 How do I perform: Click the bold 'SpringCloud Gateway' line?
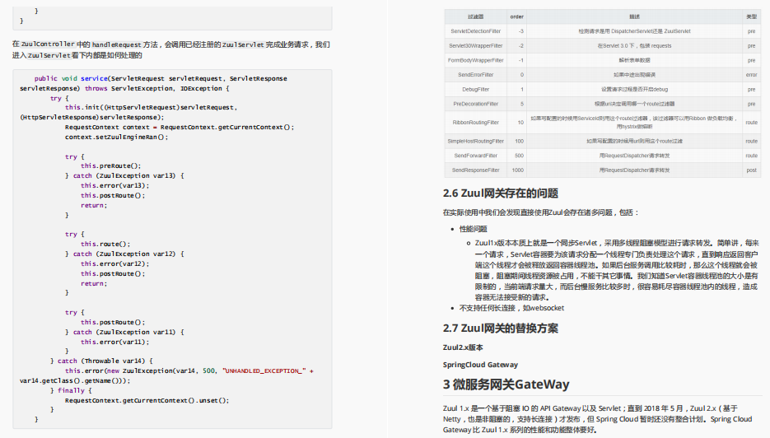pos(480,365)
